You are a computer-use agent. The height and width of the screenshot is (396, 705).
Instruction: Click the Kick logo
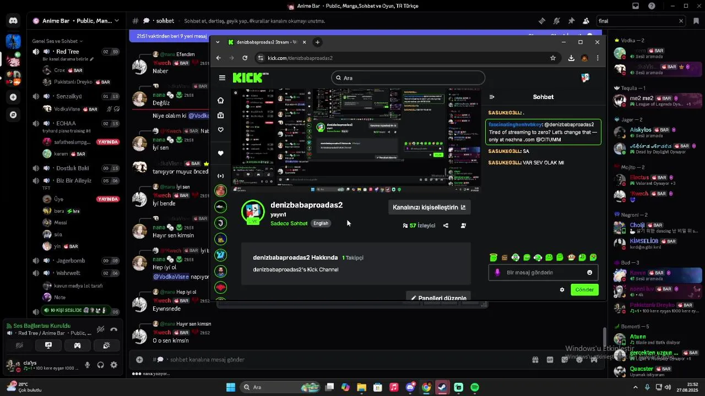248,78
